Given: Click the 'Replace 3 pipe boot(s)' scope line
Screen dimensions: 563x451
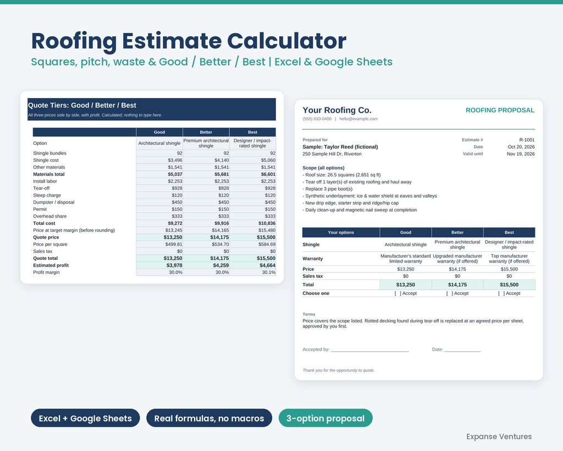Looking at the screenshot, I should [328, 189].
